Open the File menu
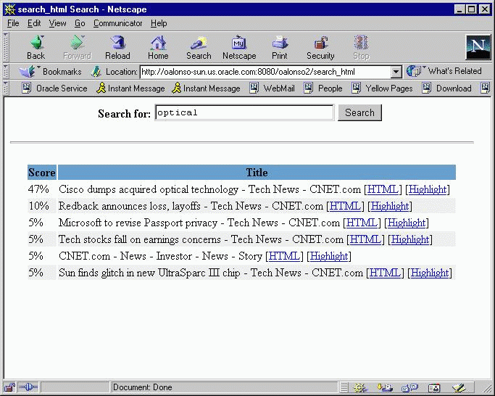 point(13,23)
